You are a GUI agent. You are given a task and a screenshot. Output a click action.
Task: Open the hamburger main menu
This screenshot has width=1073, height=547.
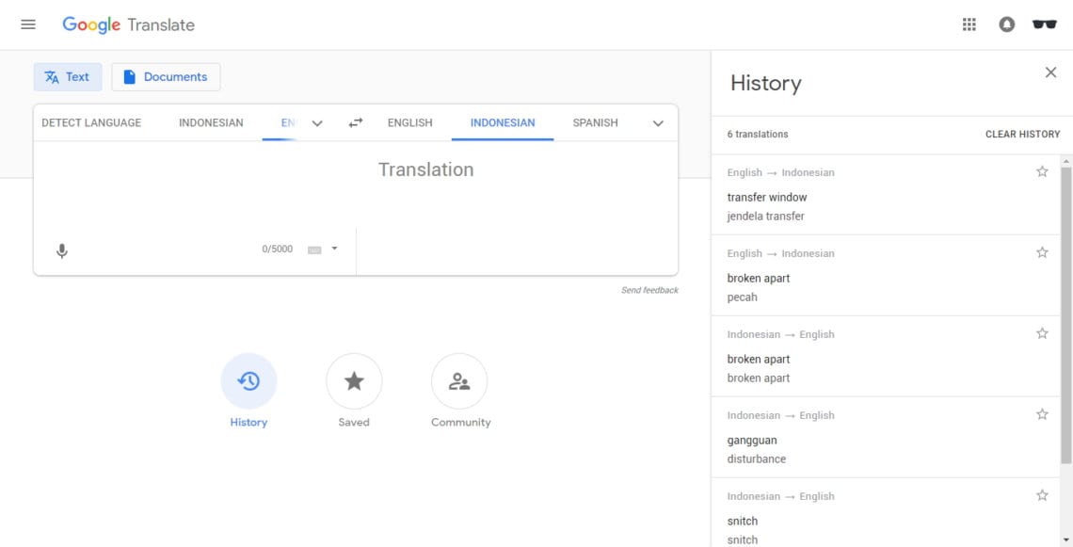click(x=28, y=24)
